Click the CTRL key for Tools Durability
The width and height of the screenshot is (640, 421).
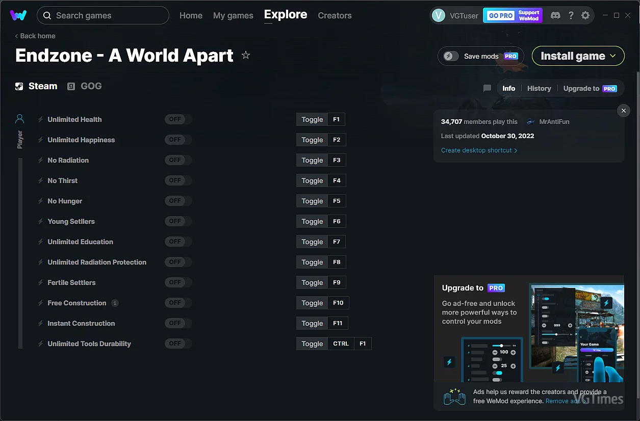[x=341, y=344]
